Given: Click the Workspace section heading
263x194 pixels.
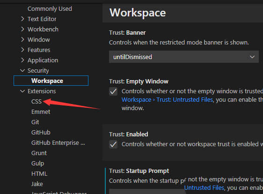Looking at the screenshot, I should tap(138, 13).
